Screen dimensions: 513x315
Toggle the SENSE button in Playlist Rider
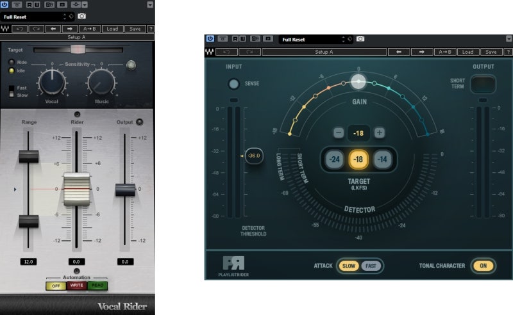(x=233, y=84)
